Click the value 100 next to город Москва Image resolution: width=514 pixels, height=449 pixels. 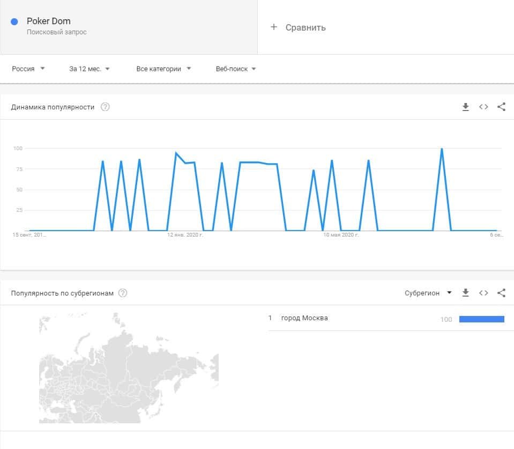coord(446,319)
